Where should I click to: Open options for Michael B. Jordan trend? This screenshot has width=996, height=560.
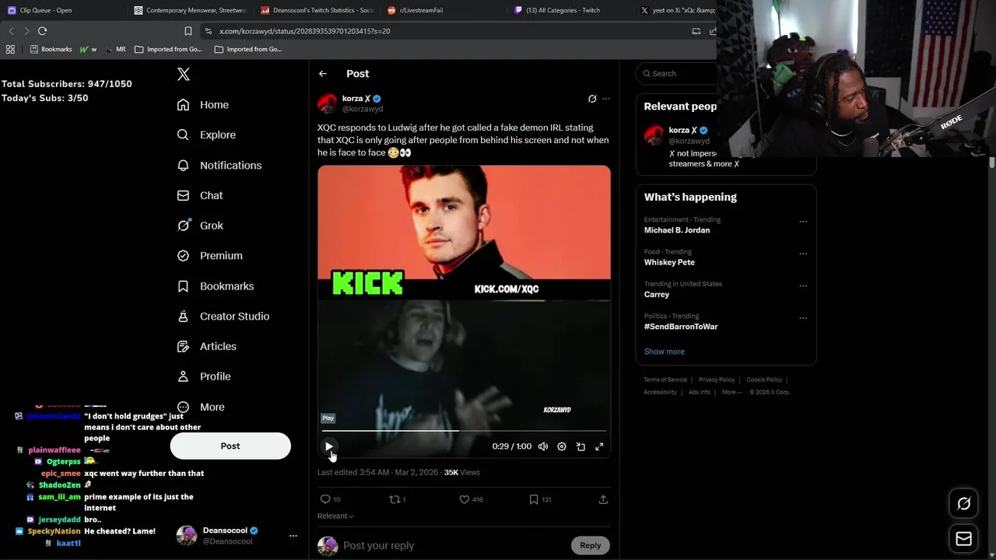(x=803, y=222)
